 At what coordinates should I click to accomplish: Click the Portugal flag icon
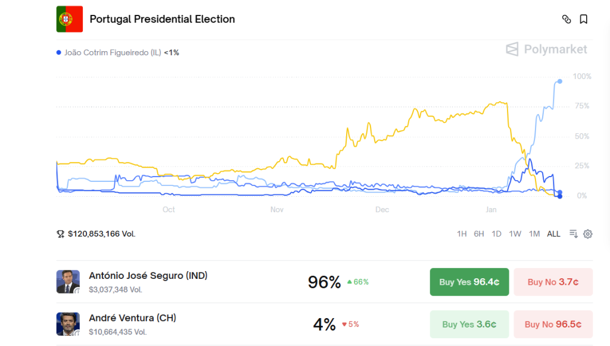pyautogui.click(x=70, y=19)
